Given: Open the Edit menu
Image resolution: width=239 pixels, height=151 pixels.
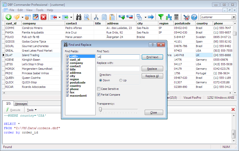Looking at the screenshot, I should (x=20, y=10).
